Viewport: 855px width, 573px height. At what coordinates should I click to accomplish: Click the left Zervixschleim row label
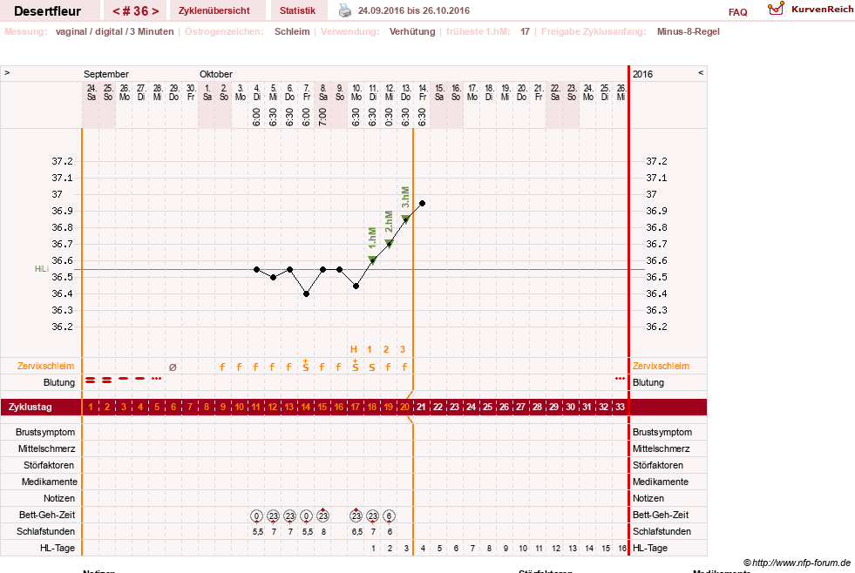pos(45,366)
